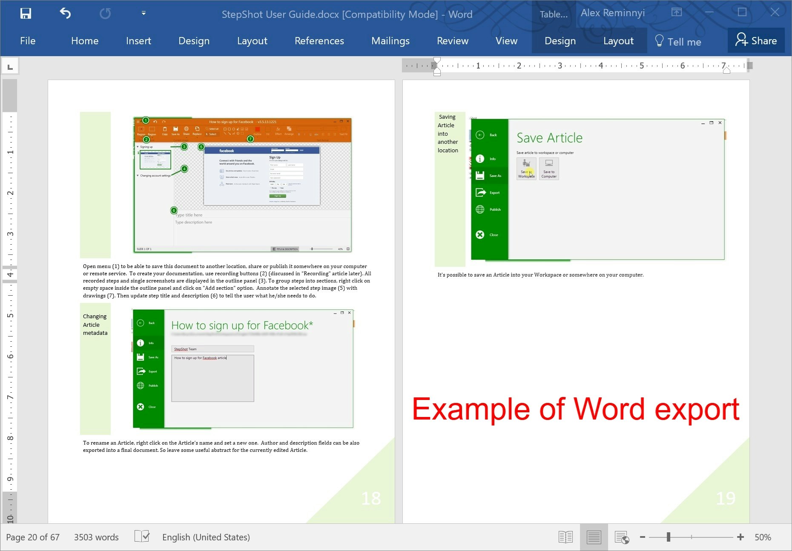792x551 pixels.
Task: Click the 'Saving Article into another location' cell
Action: point(450,189)
